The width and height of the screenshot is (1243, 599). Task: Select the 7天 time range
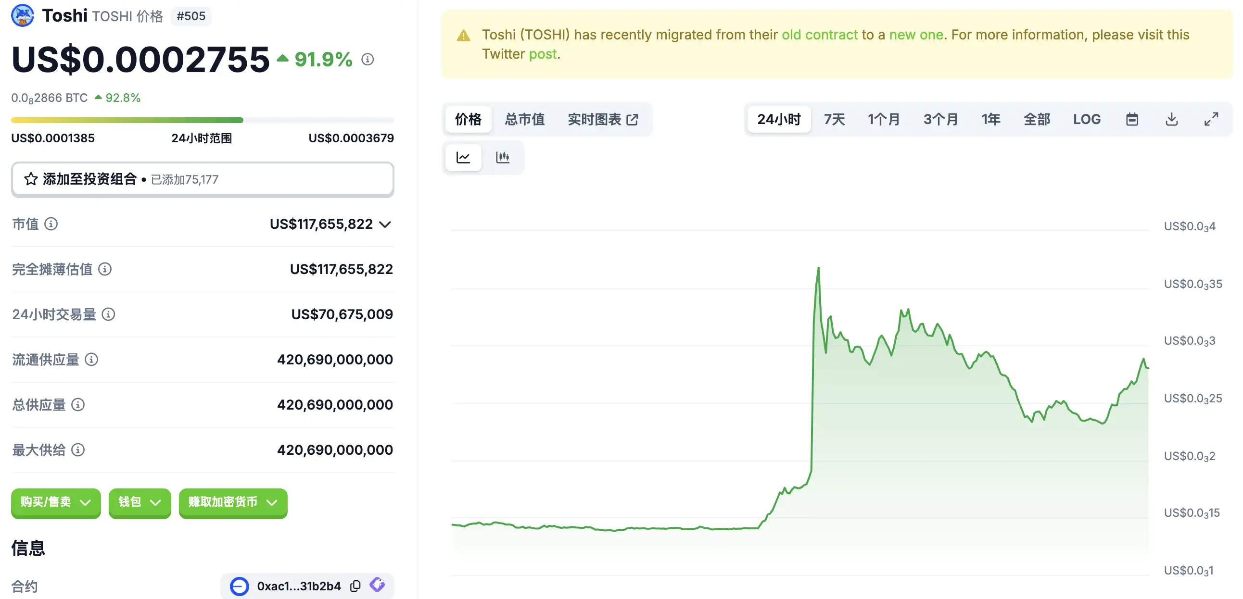[834, 119]
